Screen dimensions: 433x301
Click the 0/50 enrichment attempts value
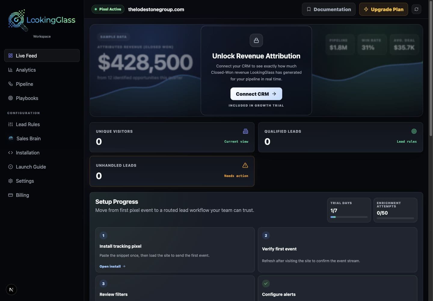[x=382, y=213]
